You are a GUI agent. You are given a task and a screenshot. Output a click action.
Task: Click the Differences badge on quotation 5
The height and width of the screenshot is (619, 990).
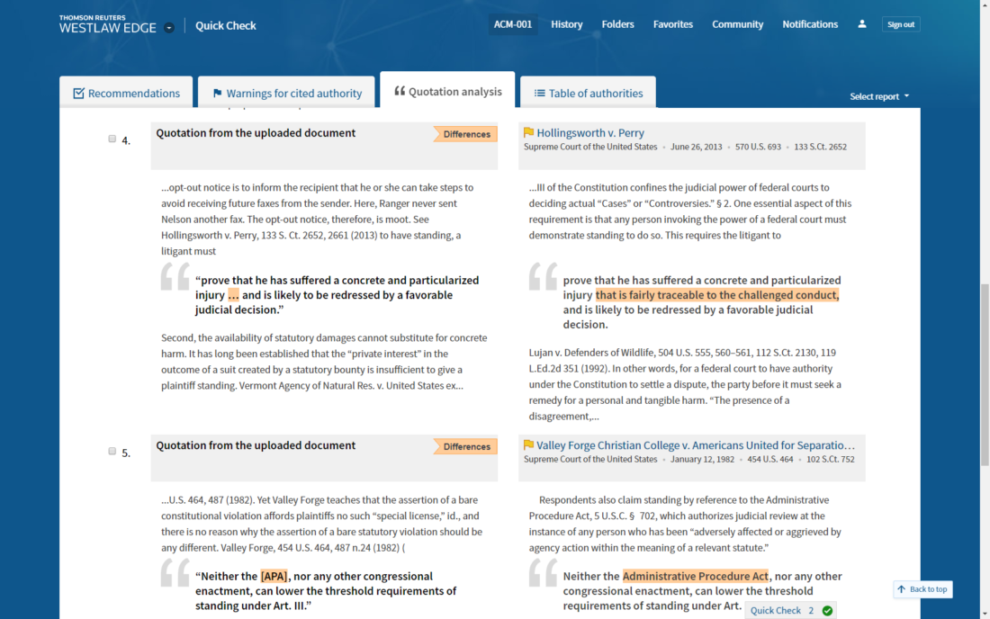[x=466, y=446]
